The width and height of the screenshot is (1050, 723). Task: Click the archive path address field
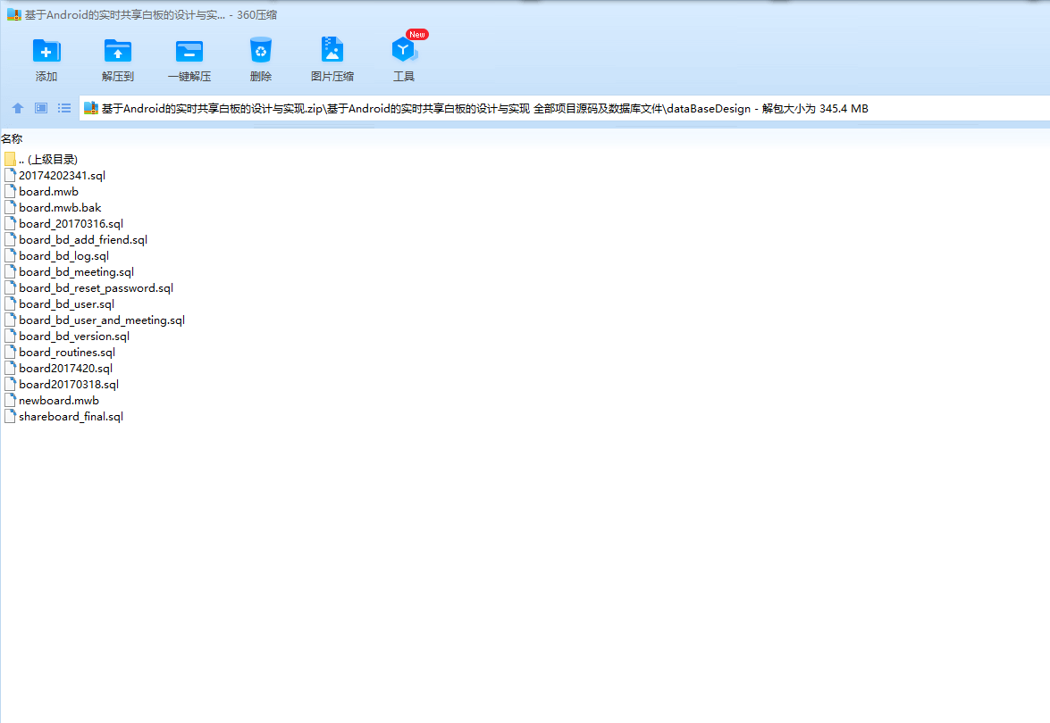[x=564, y=108]
